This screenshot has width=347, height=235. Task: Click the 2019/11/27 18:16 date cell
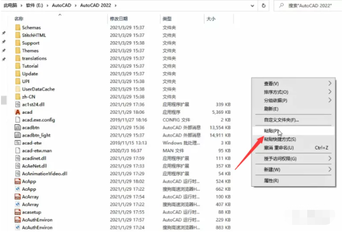pos(128,120)
